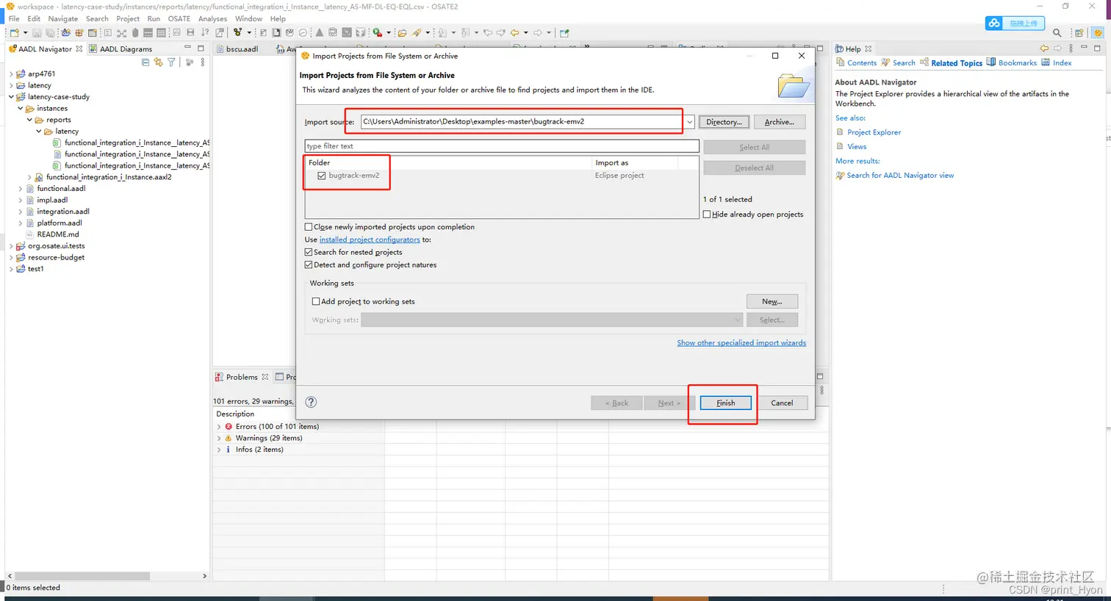Click the dialog help question mark icon

click(x=311, y=402)
